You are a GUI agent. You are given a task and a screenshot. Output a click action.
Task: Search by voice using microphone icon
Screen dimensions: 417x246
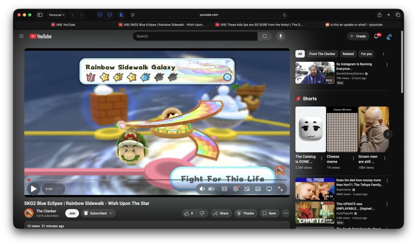point(280,36)
